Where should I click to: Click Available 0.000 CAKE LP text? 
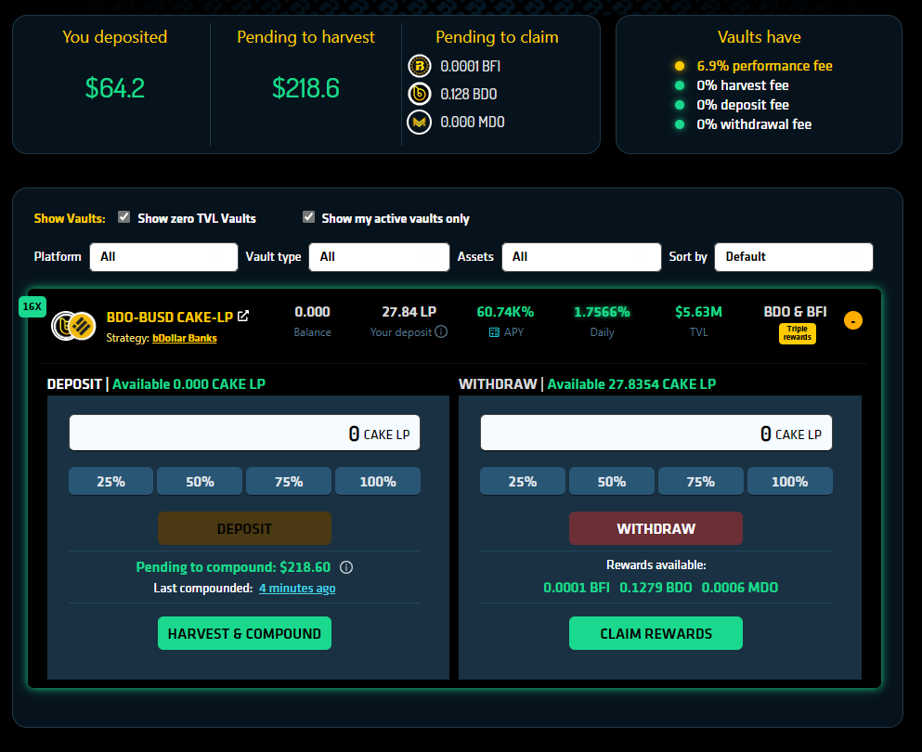pyautogui.click(x=188, y=384)
